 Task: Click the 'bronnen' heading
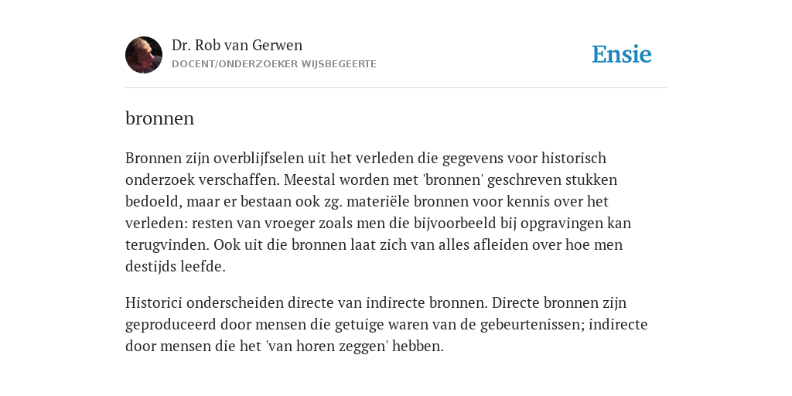click(159, 118)
